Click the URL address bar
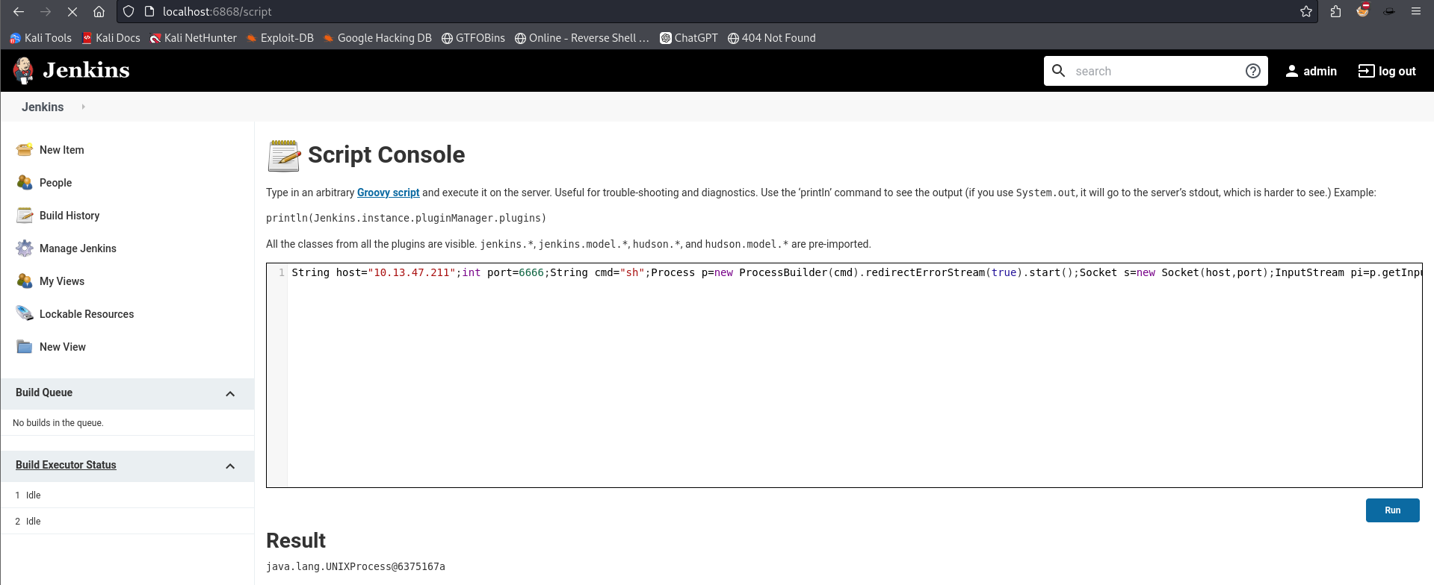The width and height of the screenshot is (1434, 585). pos(717,11)
